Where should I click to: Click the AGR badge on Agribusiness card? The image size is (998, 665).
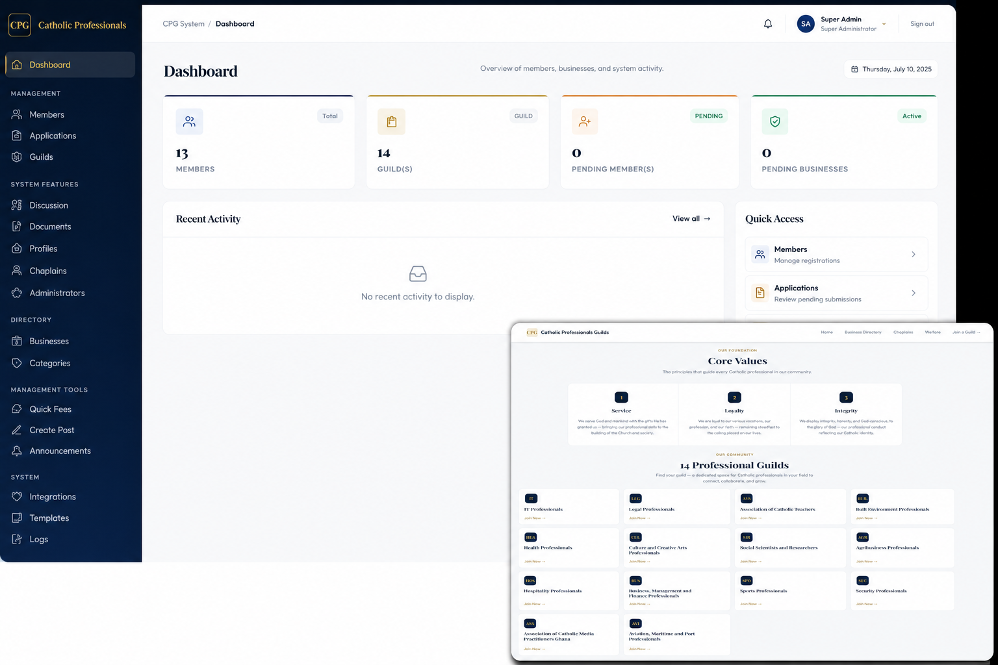[862, 537]
